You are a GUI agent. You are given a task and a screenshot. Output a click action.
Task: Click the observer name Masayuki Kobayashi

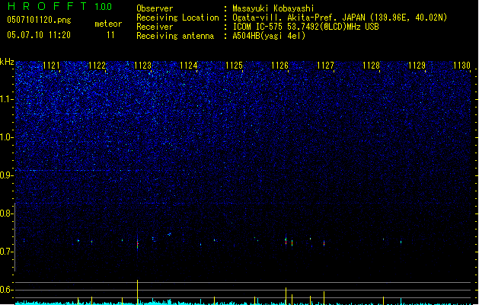(273, 8)
